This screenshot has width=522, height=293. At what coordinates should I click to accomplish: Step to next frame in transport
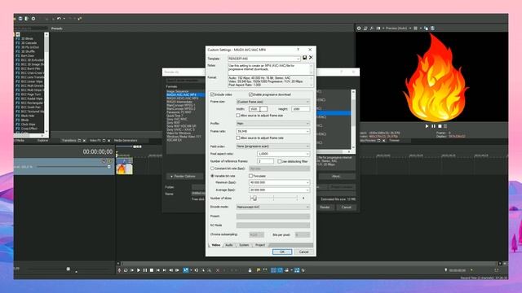click(177, 270)
